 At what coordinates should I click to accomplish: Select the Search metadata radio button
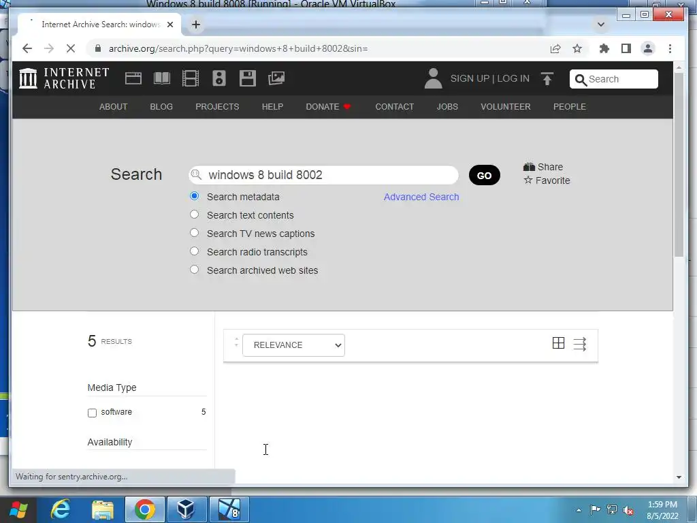click(x=194, y=196)
